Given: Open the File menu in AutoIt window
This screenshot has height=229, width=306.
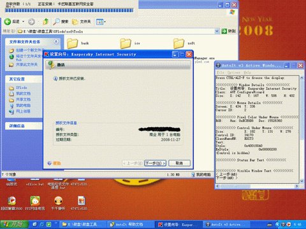Looking at the screenshot, I should point(220,73).
